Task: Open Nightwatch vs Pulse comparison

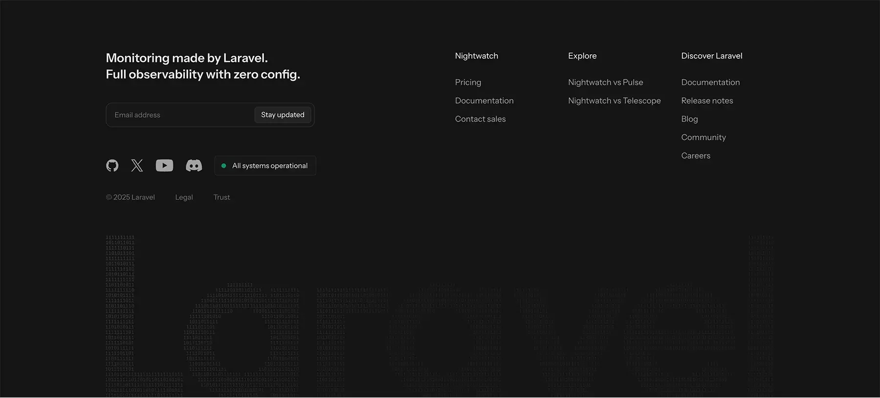Action: pyautogui.click(x=605, y=82)
